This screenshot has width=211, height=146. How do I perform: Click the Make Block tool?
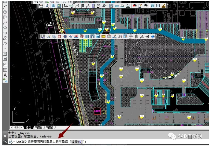pos(5,44)
